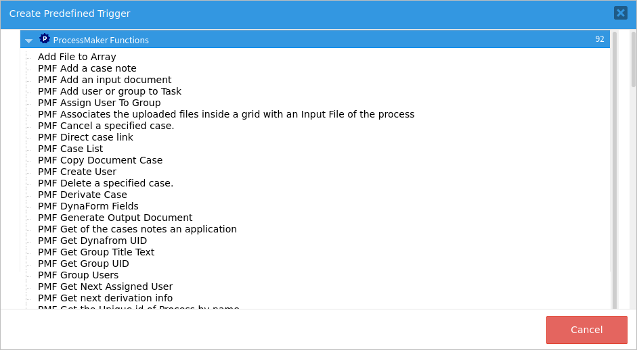637x350 pixels.
Task: Select Add File to Array function
Action: click(76, 57)
